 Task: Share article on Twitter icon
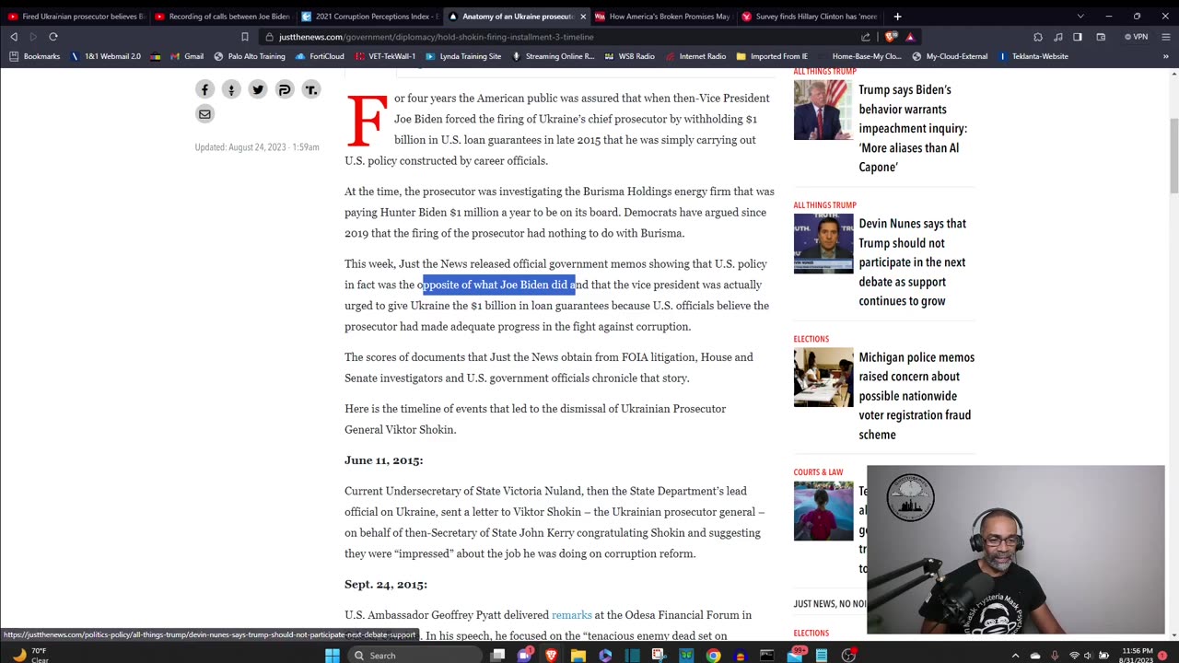tap(258, 89)
